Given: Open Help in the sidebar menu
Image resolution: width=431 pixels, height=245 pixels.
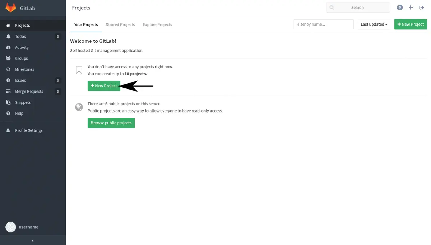Looking at the screenshot, I should (x=33, y=113).
